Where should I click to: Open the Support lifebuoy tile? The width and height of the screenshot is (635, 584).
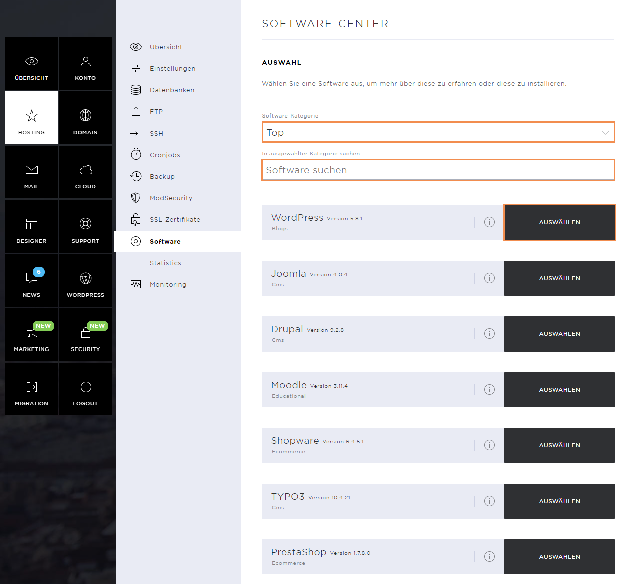pos(85,226)
